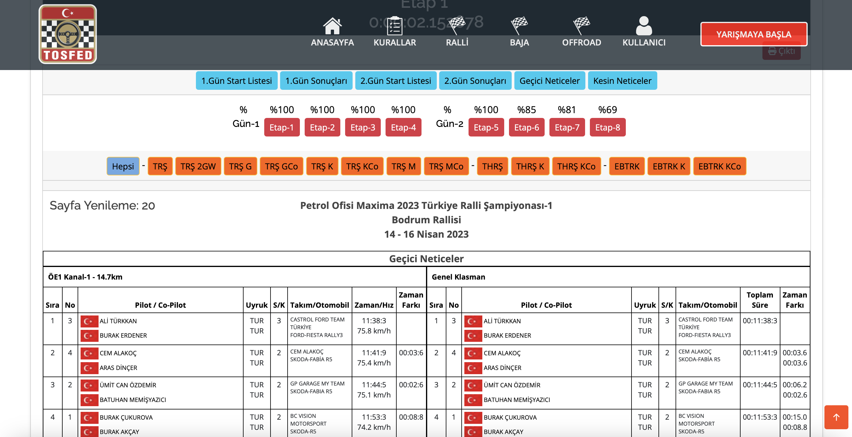
Task: Open the KULLANICI menu item
Action: 643,42
